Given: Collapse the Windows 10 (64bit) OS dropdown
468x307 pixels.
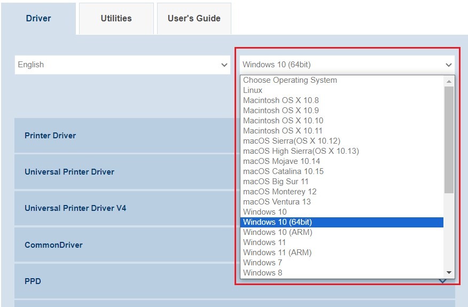Looking at the screenshot, I should (x=347, y=65).
